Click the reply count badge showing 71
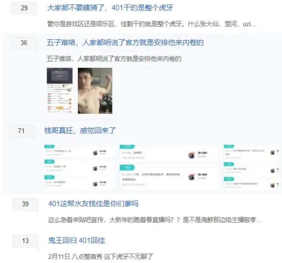The height and width of the screenshot is (263, 282). (21, 131)
